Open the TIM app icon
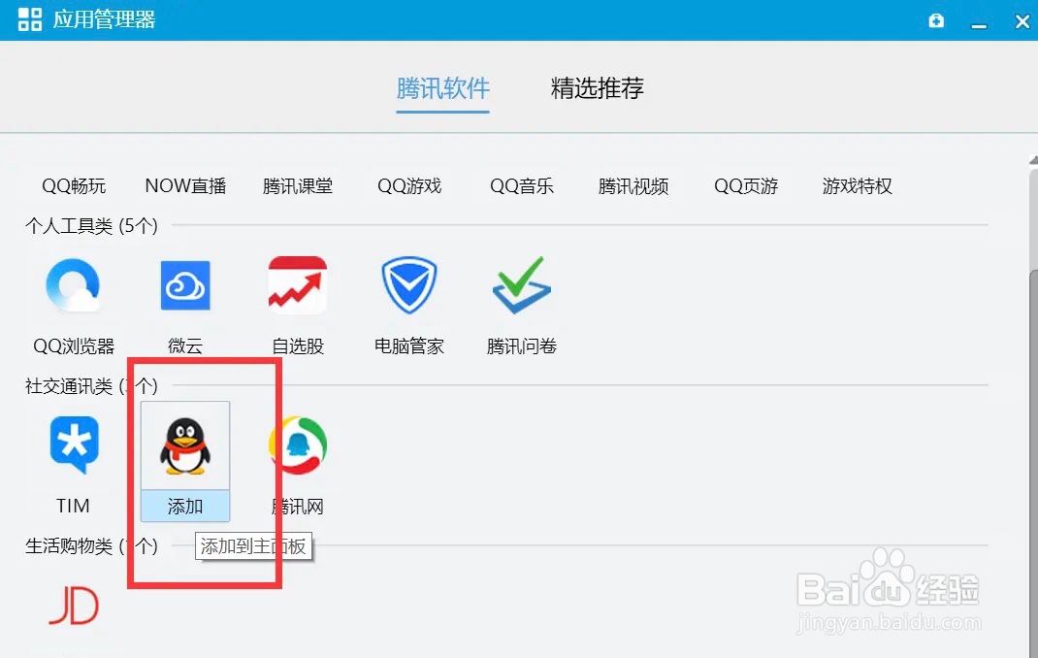The image size is (1038, 658). click(x=74, y=444)
